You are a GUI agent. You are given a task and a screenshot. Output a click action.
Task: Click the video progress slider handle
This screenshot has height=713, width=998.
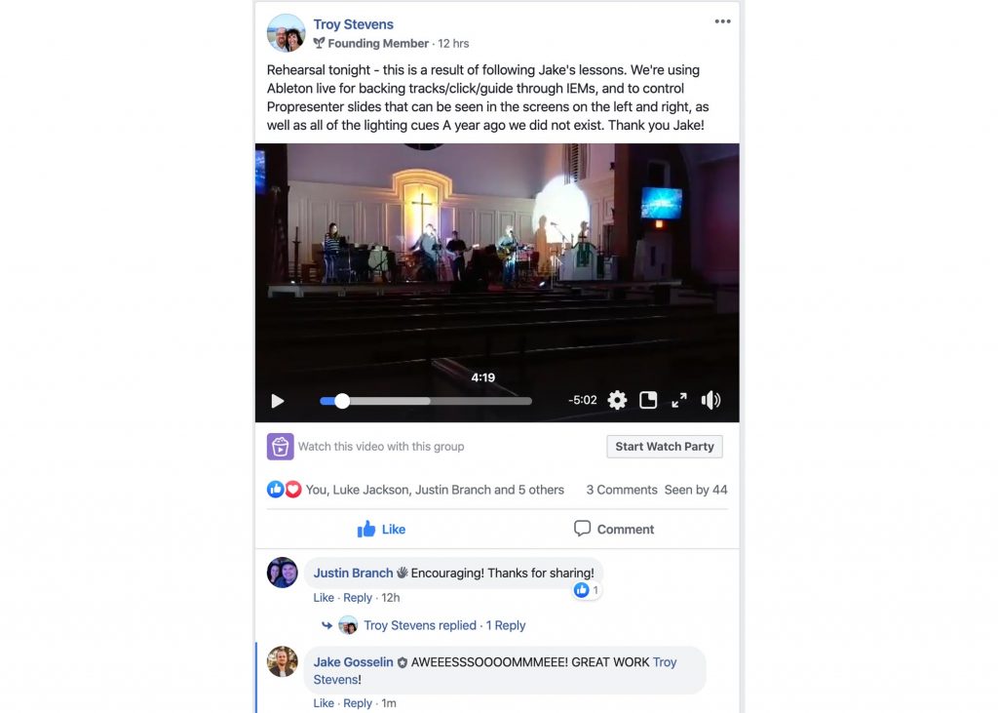pos(342,401)
